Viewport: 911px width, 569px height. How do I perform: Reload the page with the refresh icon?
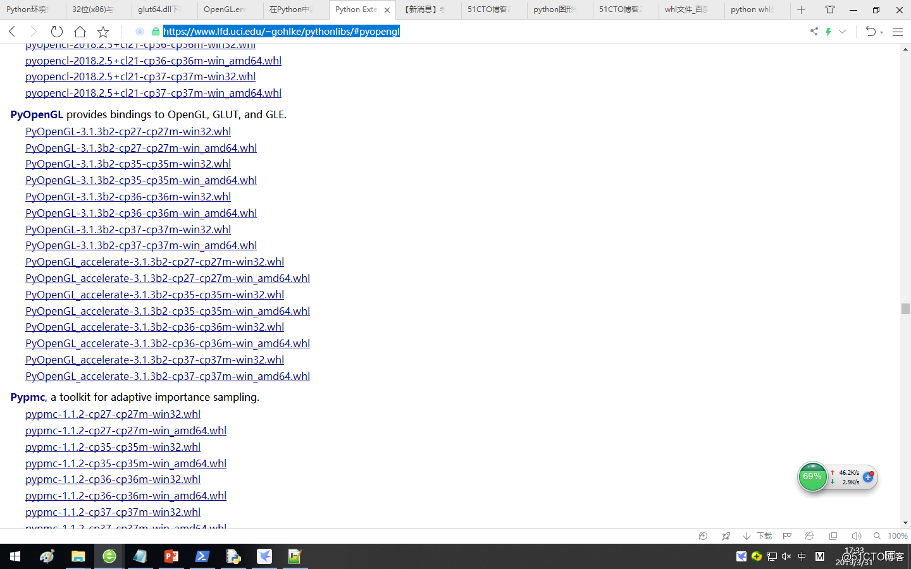(x=57, y=32)
